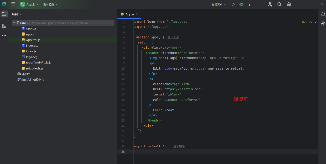
Task: Click the add user collaboration icon
Action: (270, 4)
